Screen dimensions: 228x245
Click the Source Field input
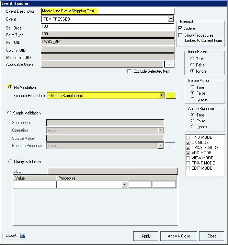pos(105,123)
